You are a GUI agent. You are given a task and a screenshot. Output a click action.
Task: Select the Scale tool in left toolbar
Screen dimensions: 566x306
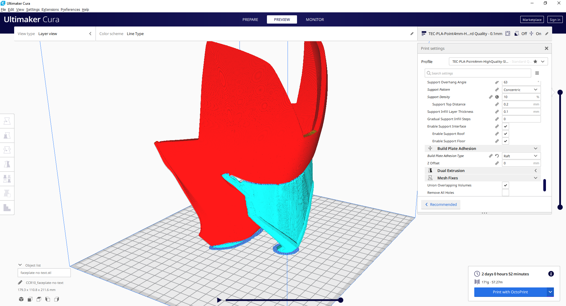[x=7, y=135]
